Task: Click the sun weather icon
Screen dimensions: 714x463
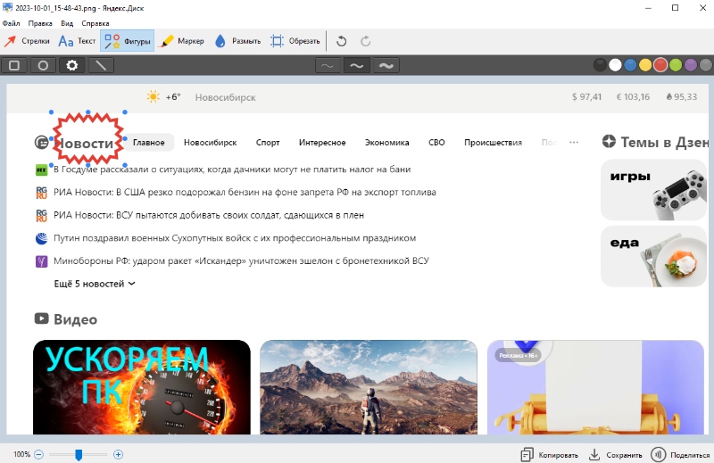Action: (153, 96)
